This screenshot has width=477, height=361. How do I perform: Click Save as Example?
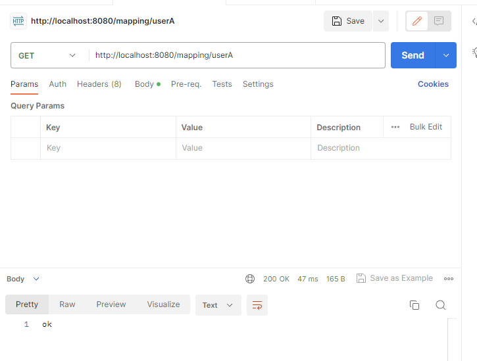click(x=395, y=278)
